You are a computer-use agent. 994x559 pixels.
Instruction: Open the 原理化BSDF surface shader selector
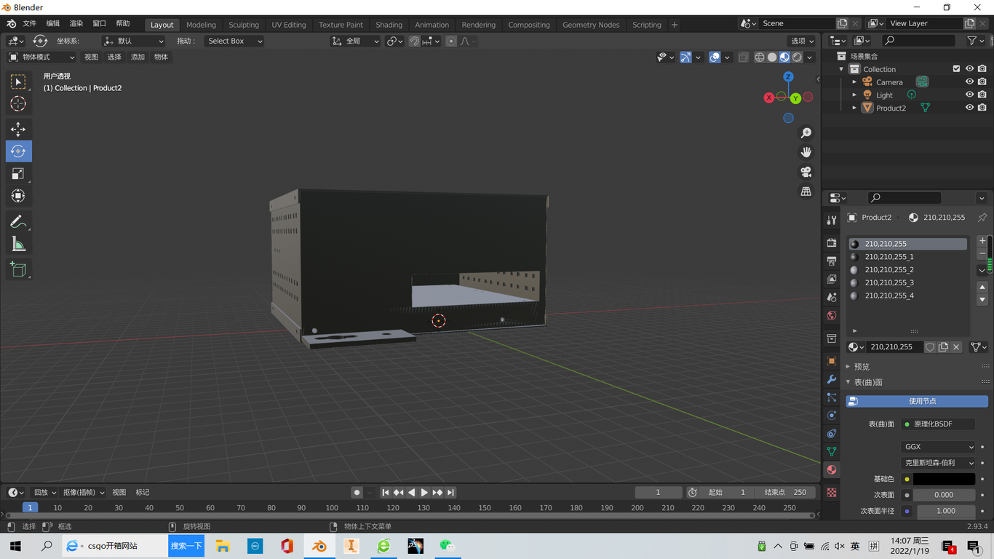938,424
